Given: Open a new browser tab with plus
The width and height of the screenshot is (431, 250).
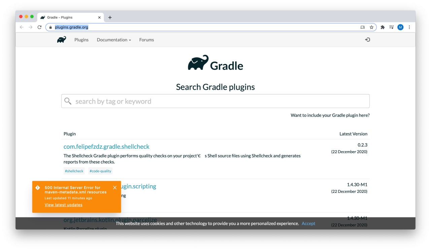Looking at the screenshot, I should [110, 17].
